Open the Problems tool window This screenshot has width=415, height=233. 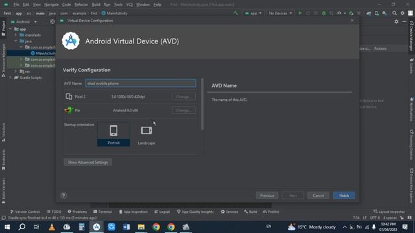[77, 212]
